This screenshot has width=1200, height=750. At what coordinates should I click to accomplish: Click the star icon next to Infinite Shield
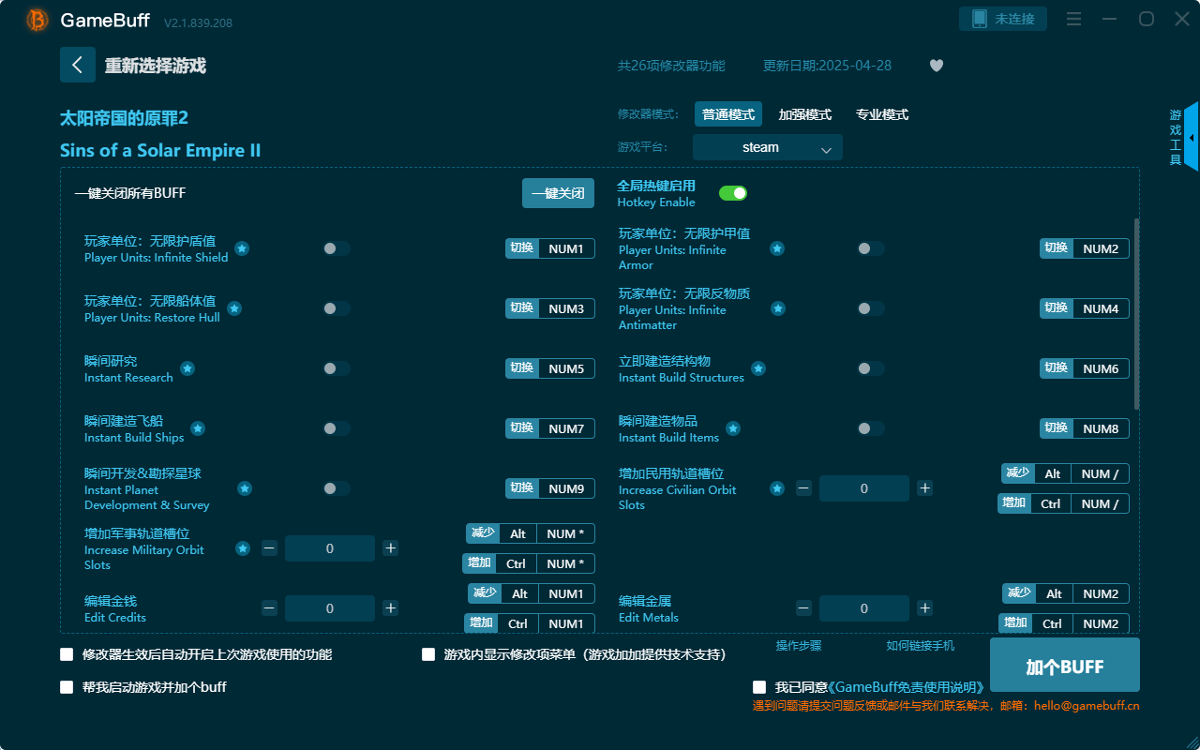coord(242,248)
